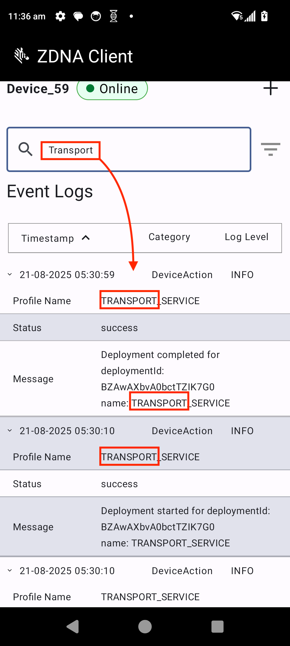This screenshot has width=290, height=646.
Task: Tap the Deployment started message text
Action: pos(185,527)
